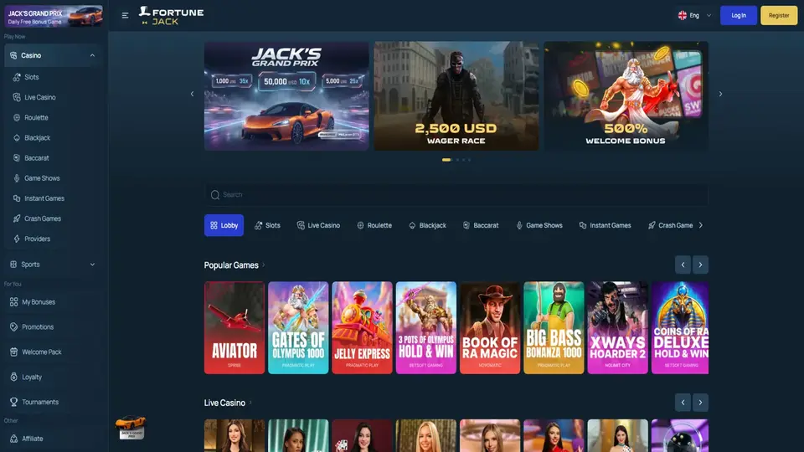Viewport: 804px width, 452px height.
Task: Open Promotions in the sidebar
Action: (38, 327)
